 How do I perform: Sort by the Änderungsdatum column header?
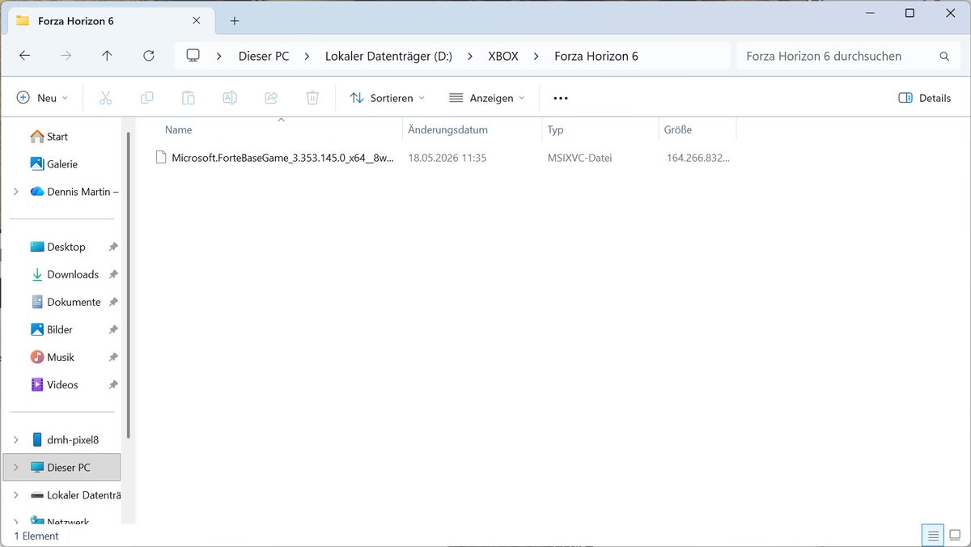[x=472, y=129]
